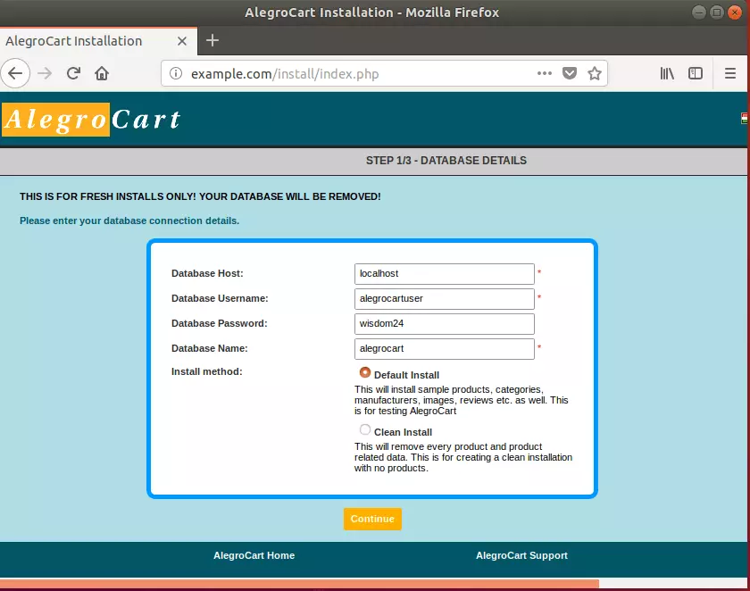The image size is (750, 591).
Task: Minimize the Firefox window
Action: click(699, 12)
